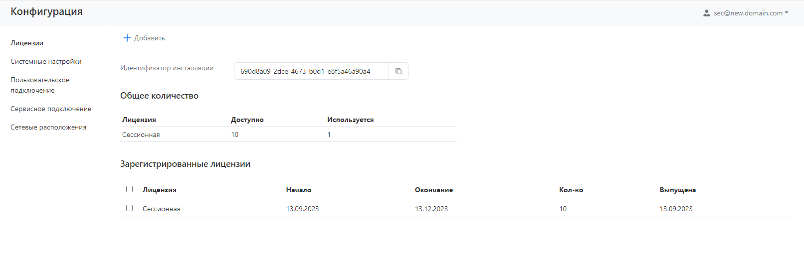Click the plus icon next to Добавить

click(127, 38)
